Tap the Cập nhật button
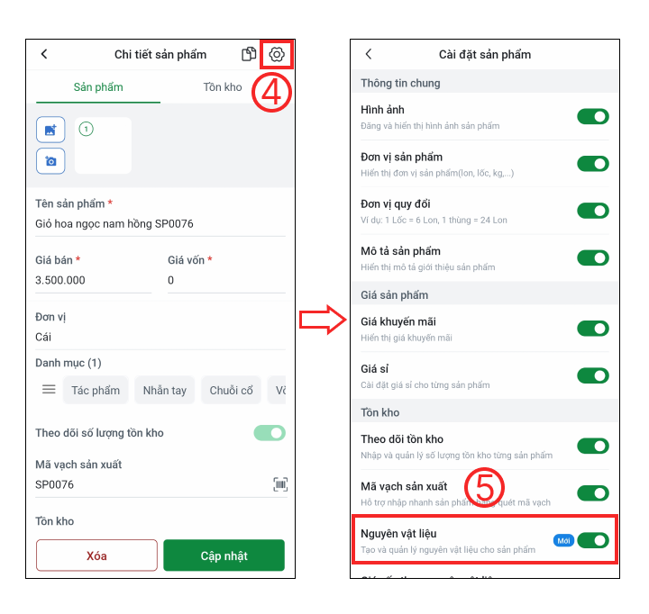649x614 pixels. coord(224,555)
